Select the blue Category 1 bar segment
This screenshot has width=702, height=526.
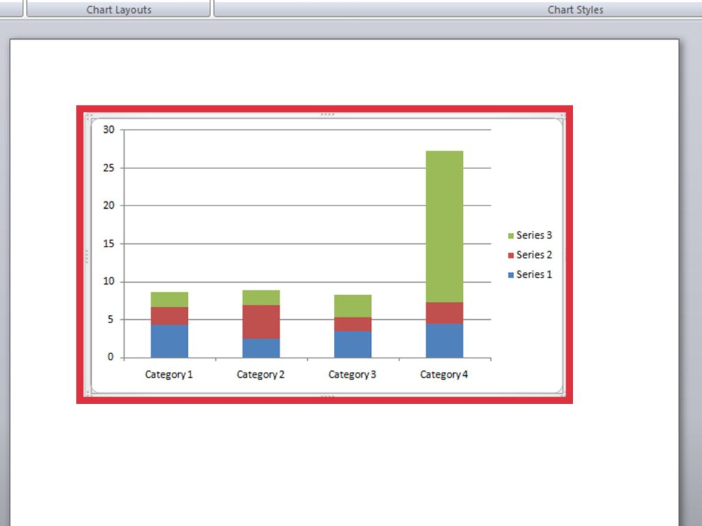click(x=169, y=341)
